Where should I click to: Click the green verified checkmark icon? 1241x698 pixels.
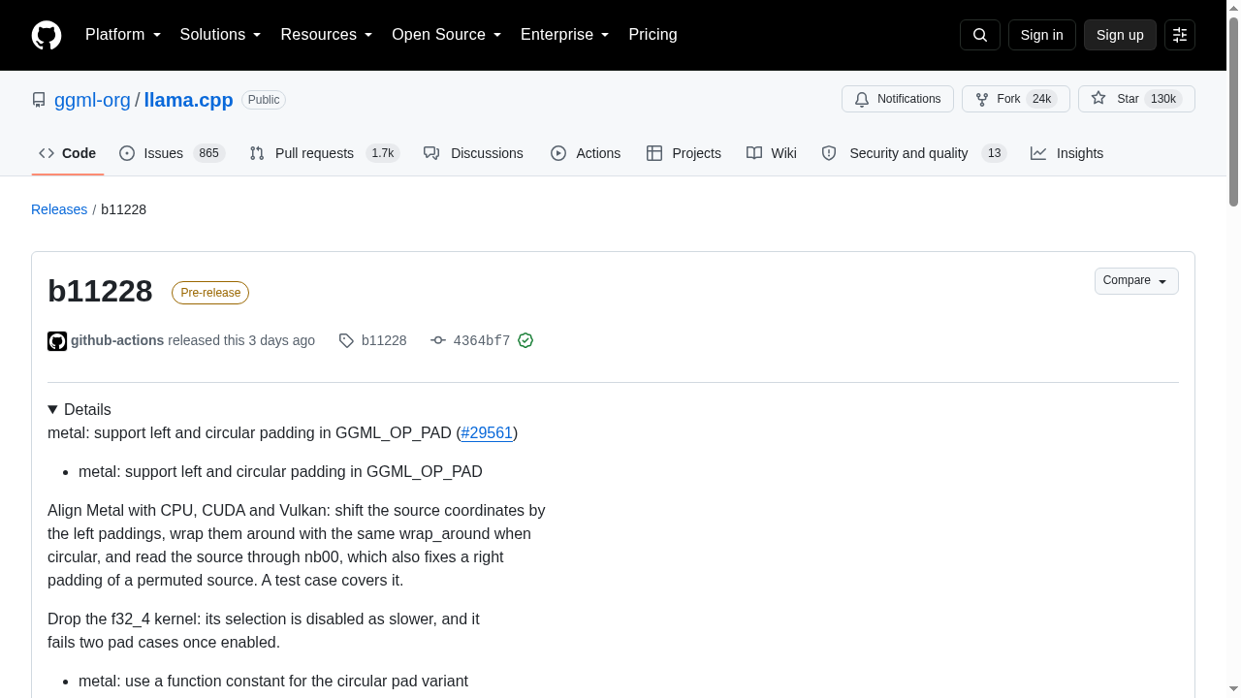[x=525, y=340]
